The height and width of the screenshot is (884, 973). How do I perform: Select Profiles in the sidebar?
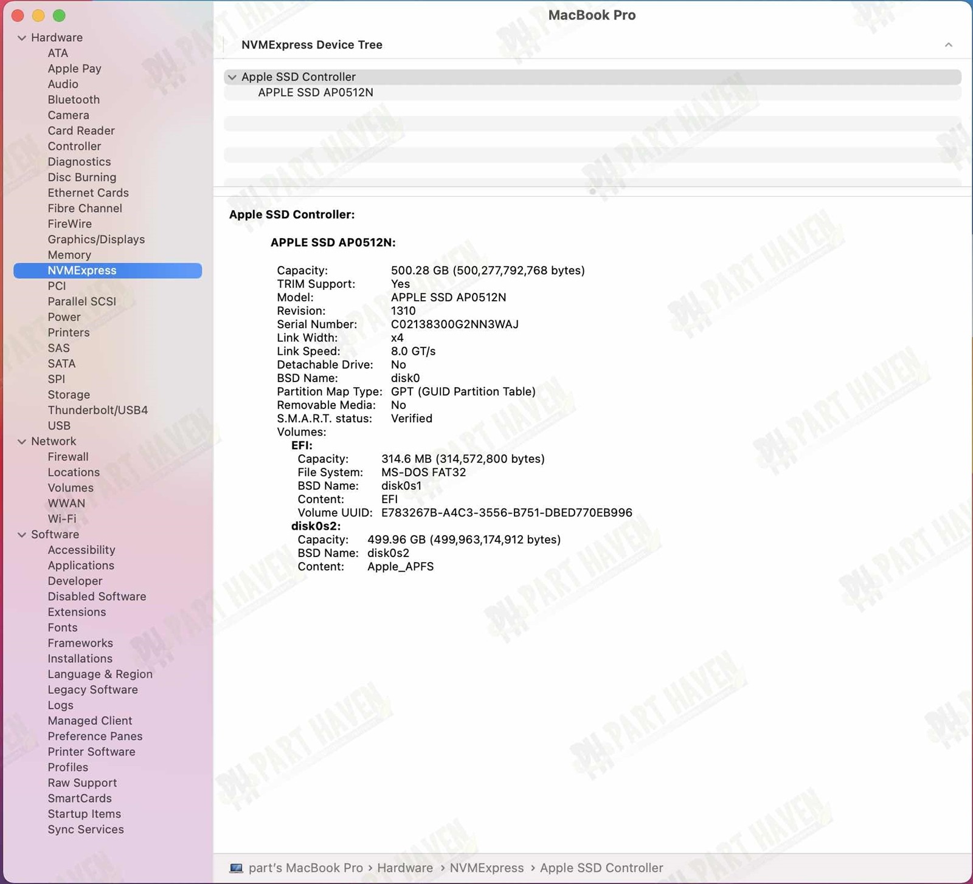click(x=68, y=767)
